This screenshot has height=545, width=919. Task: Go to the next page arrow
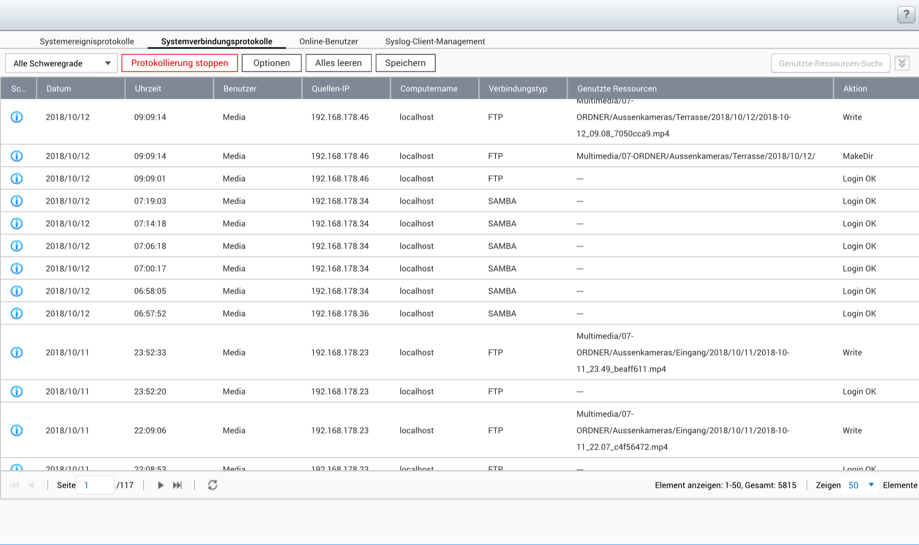pos(160,485)
